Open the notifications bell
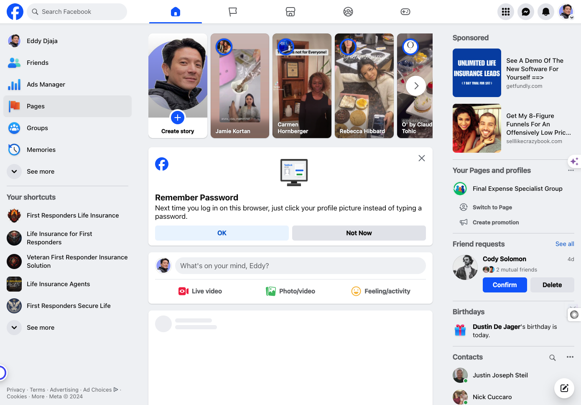Image resolution: width=581 pixels, height=405 pixels. coord(546,12)
